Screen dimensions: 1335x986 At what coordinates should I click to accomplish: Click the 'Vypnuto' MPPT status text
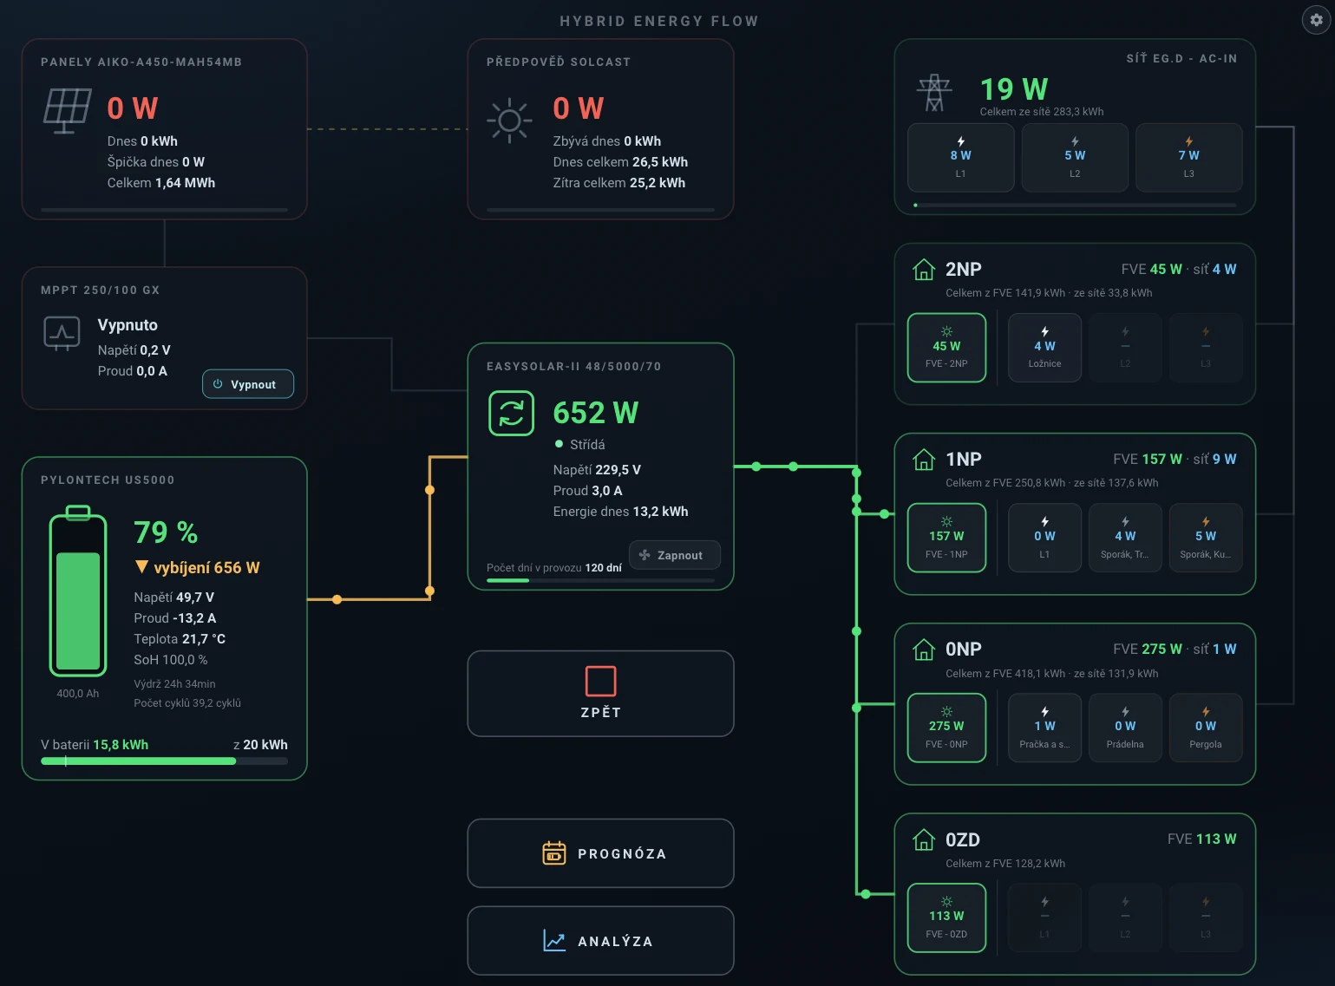click(128, 325)
